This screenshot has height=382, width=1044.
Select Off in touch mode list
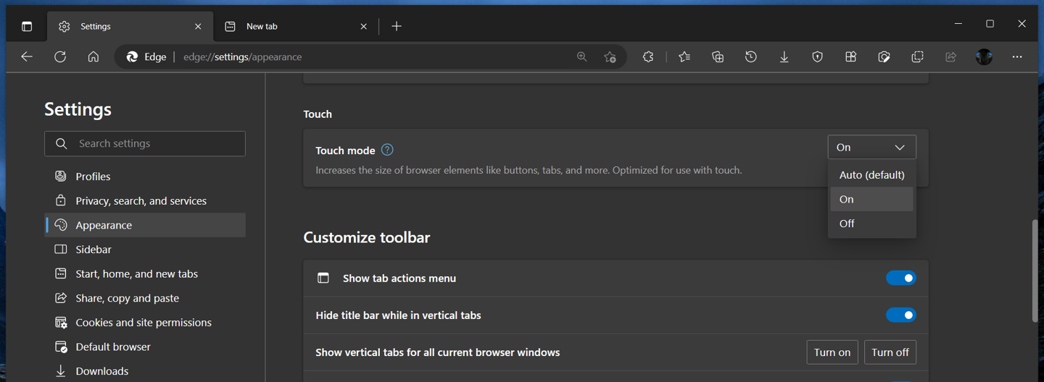(871, 224)
